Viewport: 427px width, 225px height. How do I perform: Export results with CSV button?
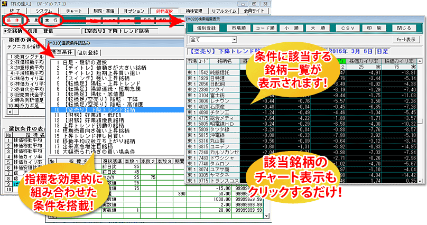coord(348,28)
